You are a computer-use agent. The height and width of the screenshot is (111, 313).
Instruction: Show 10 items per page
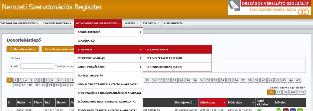(271, 92)
